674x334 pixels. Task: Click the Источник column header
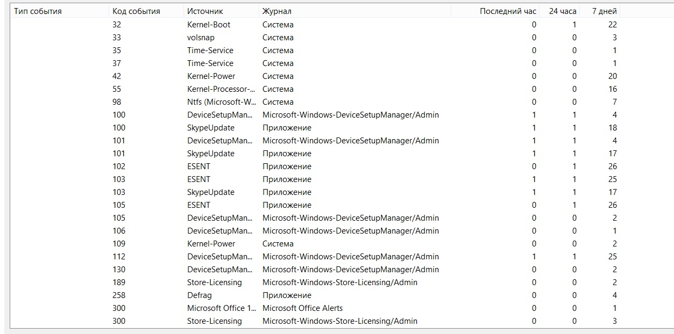[x=205, y=11]
